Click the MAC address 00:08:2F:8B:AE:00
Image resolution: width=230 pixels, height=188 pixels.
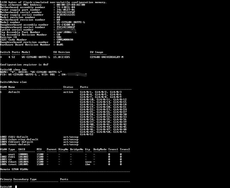coord(71,5)
